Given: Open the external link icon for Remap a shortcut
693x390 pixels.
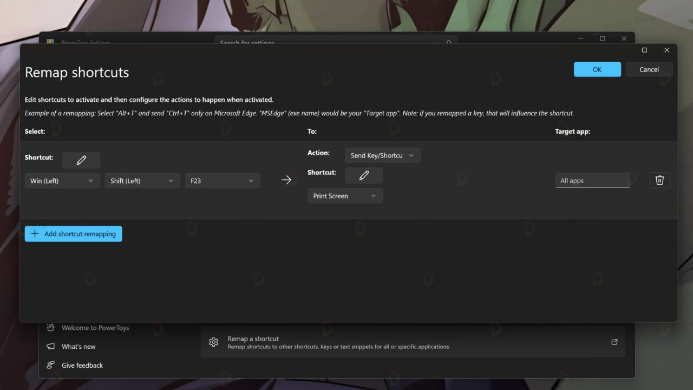Looking at the screenshot, I should (x=614, y=342).
